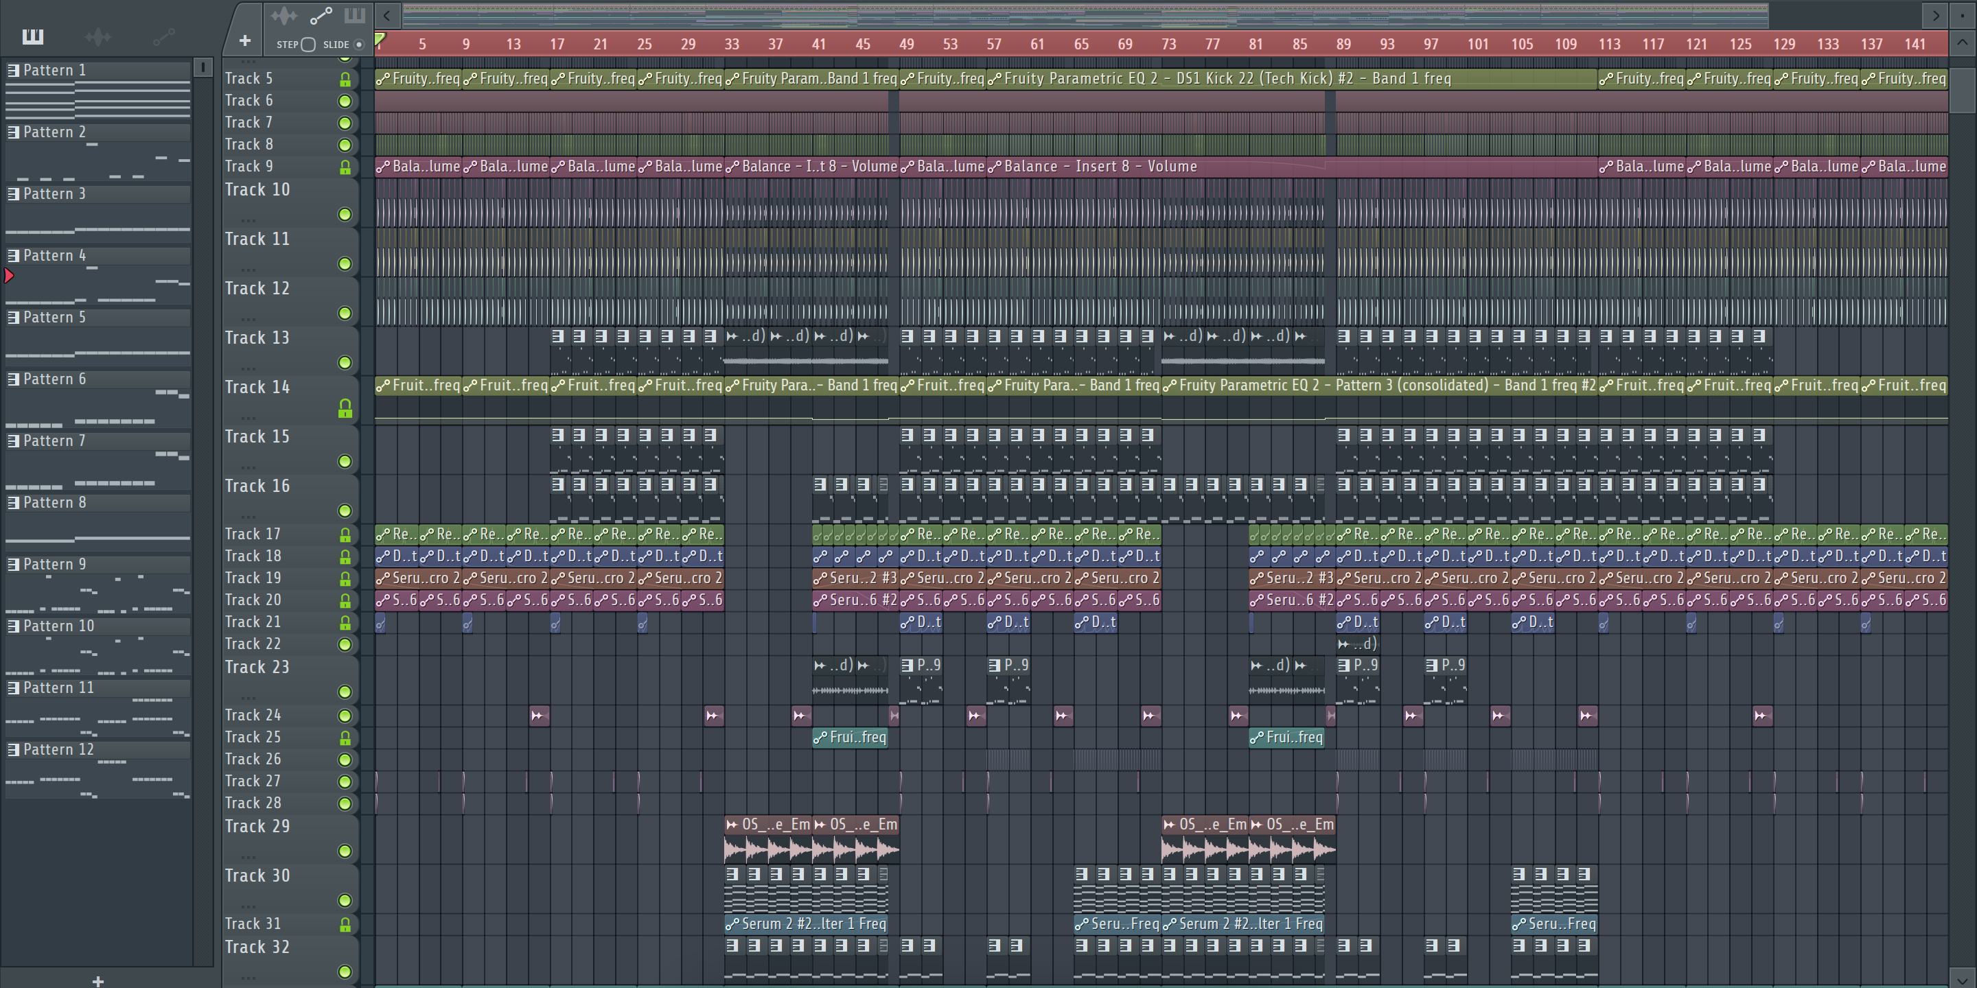Screen dimensions: 1977x988
Task: Click bar 89 on the timeline ruler
Action: [x=1343, y=45]
